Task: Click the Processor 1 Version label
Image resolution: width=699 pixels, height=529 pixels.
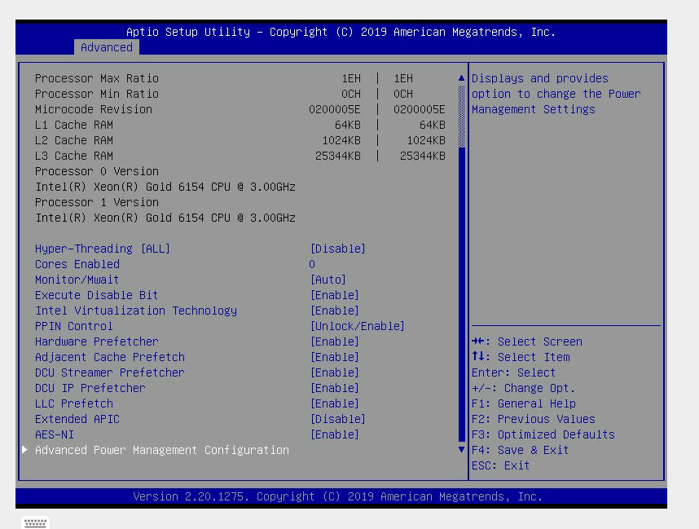Action: 97,202
